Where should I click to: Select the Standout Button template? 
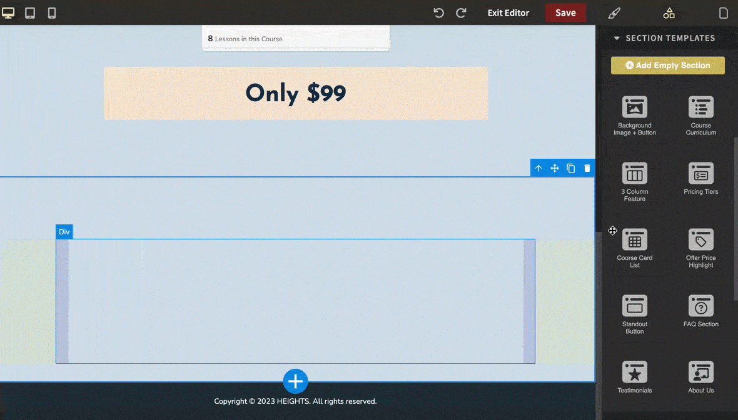[634, 314]
